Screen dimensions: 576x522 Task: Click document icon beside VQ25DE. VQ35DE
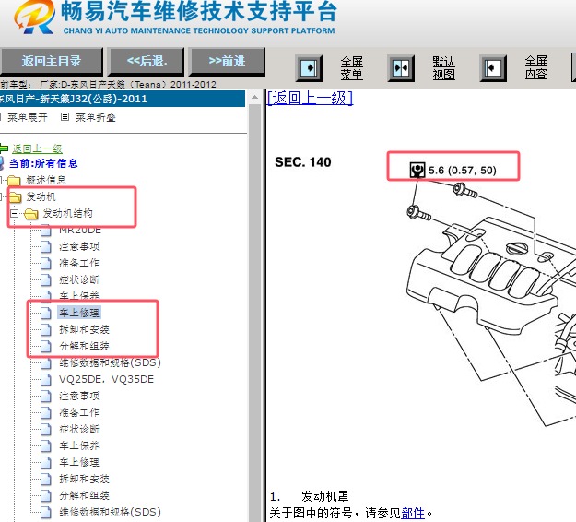45,380
